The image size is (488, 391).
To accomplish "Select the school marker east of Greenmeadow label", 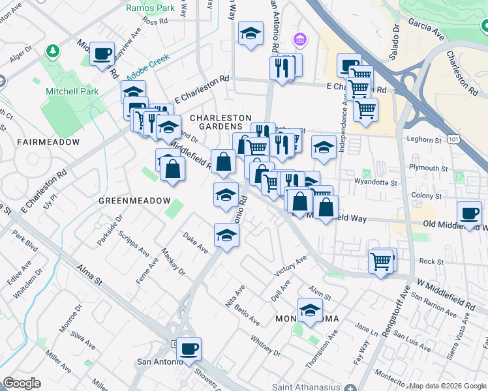I will point(226,195).
